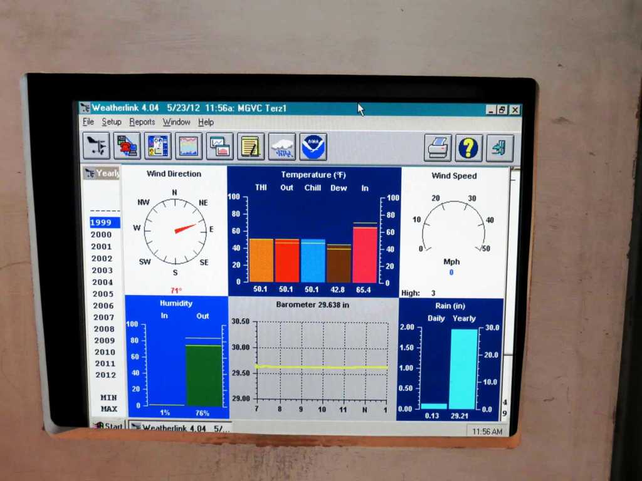The height and width of the screenshot is (481, 642).
Task: Open the blue station bulletin toolbar icon
Action: tap(157, 146)
